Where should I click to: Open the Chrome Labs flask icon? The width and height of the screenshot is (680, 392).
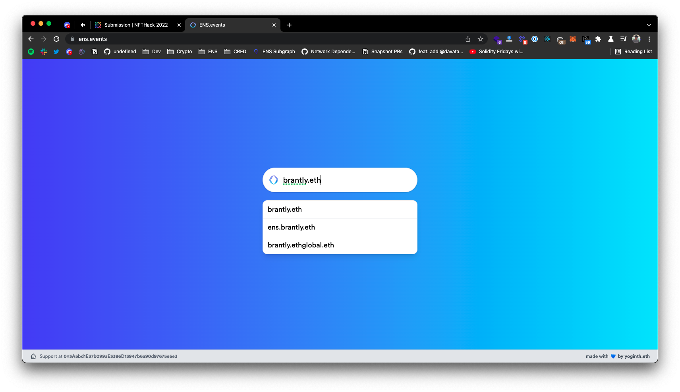tap(611, 39)
